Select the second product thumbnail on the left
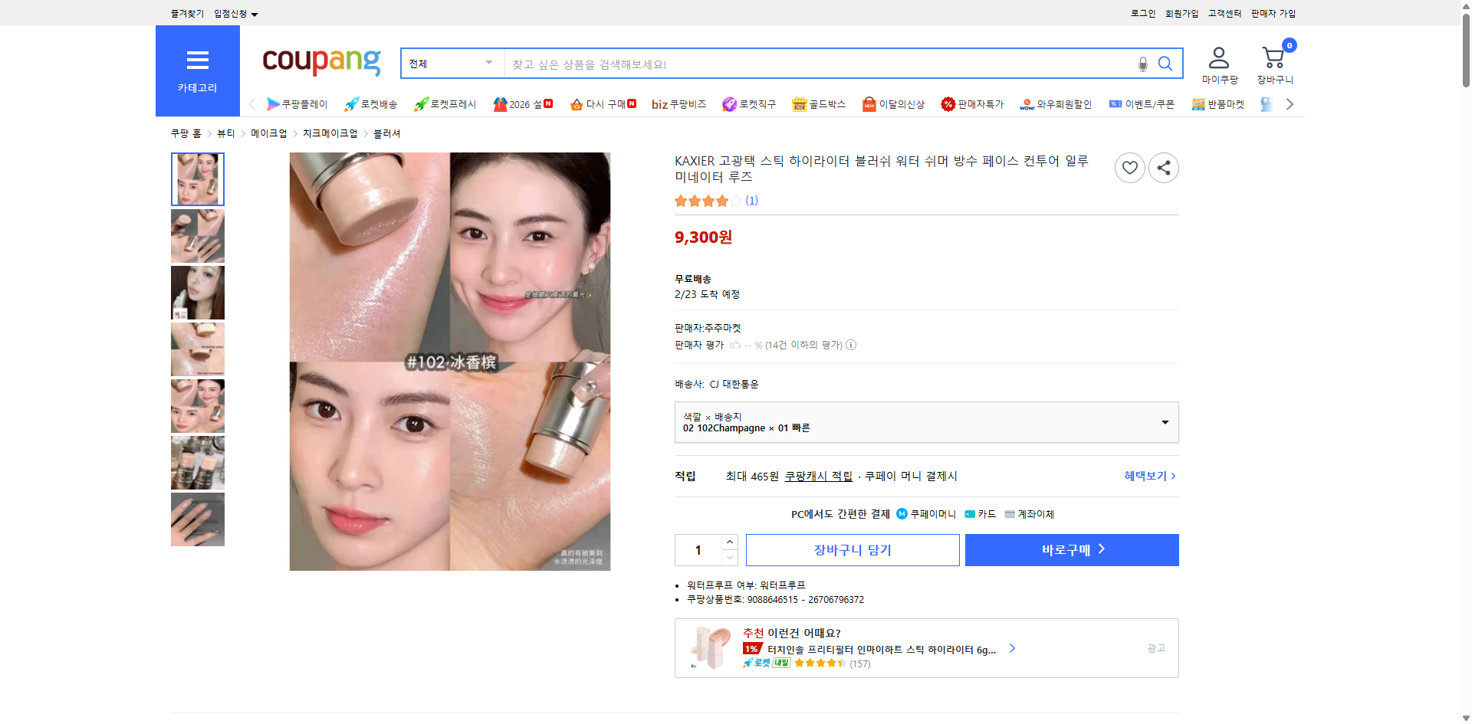The height and width of the screenshot is (724, 1472). pyautogui.click(x=197, y=236)
